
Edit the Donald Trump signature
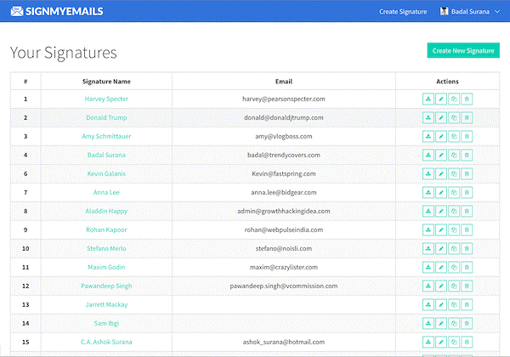coord(441,117)
